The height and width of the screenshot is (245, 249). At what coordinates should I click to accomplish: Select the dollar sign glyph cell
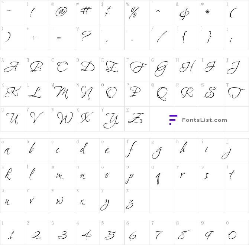(x=112, y=13)
